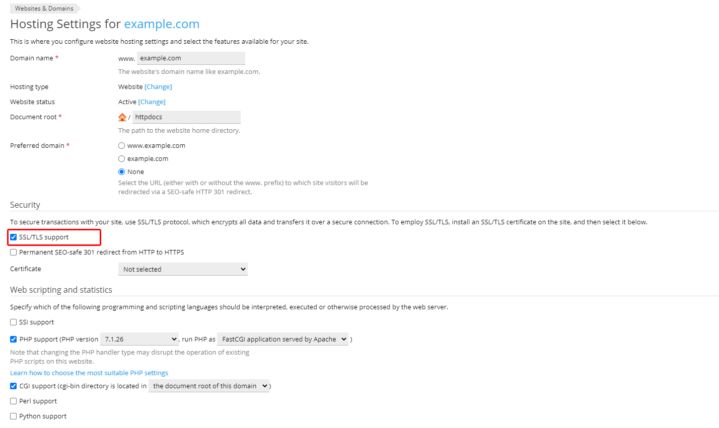Open link about choosing suitable PHP settings
This screenshot has height=428, width=719.
coord(89,373)
